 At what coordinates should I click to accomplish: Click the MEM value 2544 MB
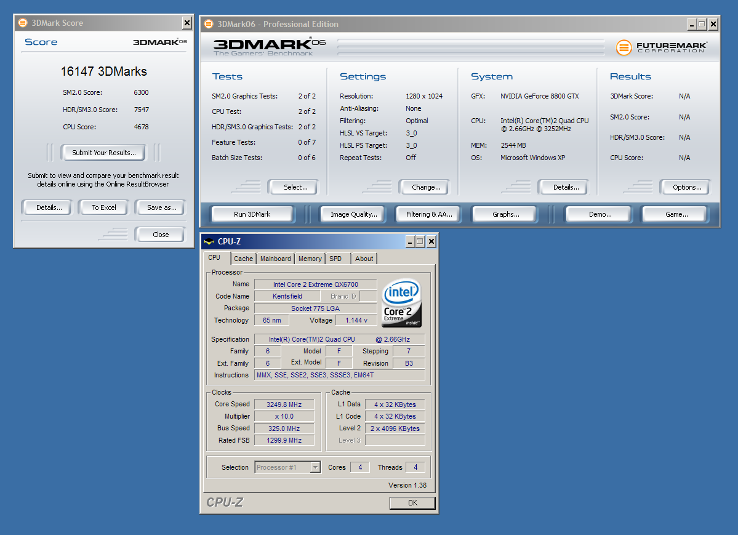point(513,145)
